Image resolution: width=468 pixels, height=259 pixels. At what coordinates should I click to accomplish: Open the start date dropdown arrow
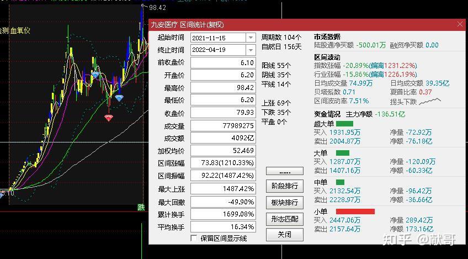click(x=251, y=38)
